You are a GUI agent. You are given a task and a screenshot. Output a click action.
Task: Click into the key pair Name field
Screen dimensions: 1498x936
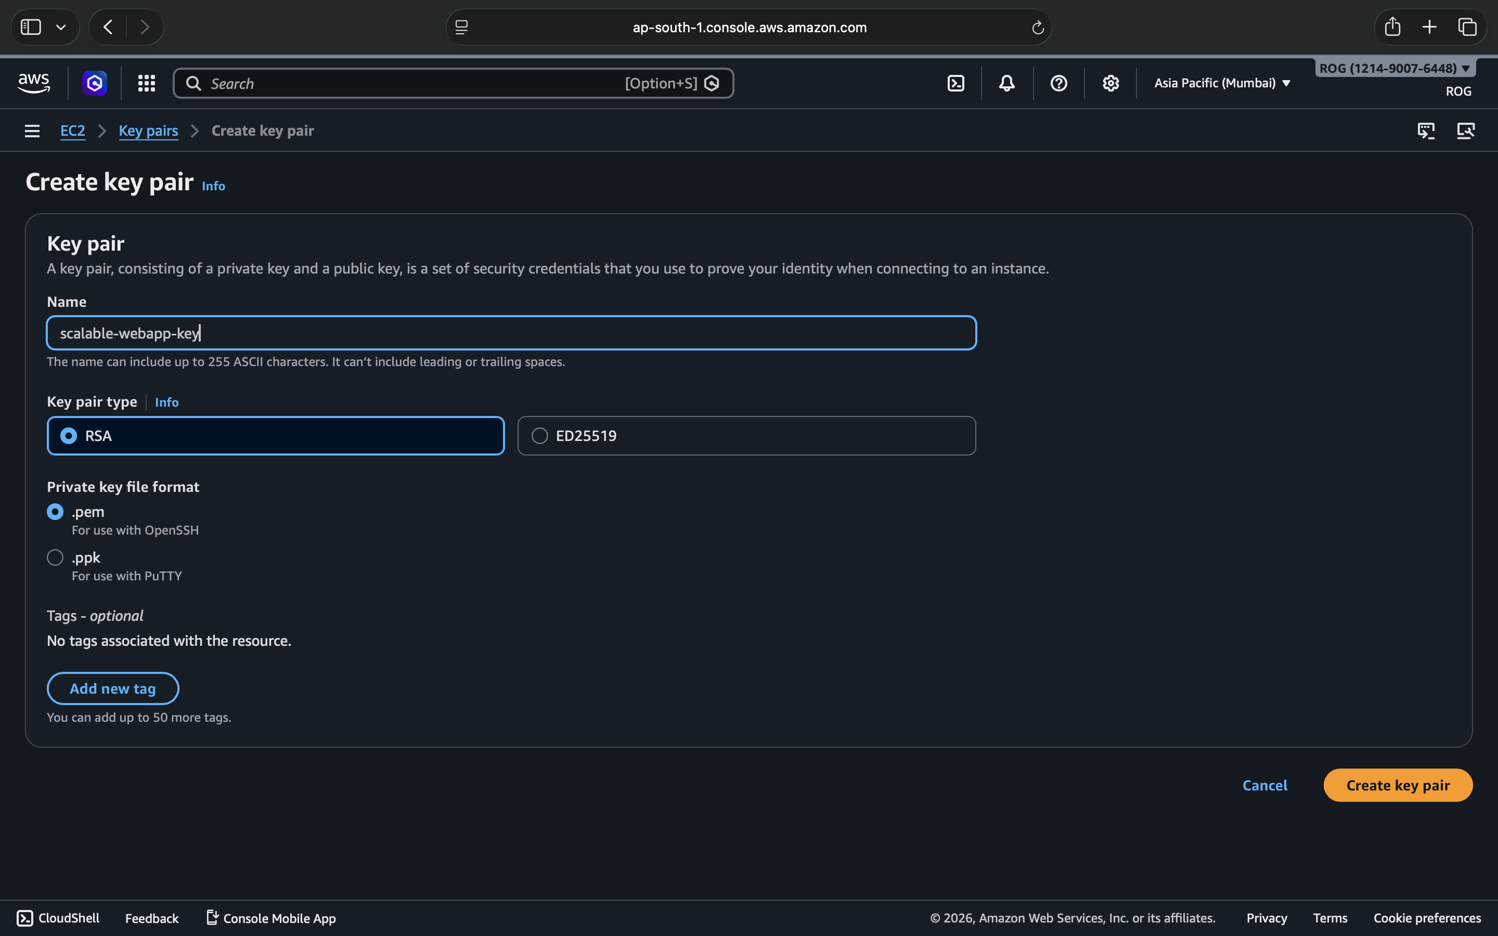511,333
